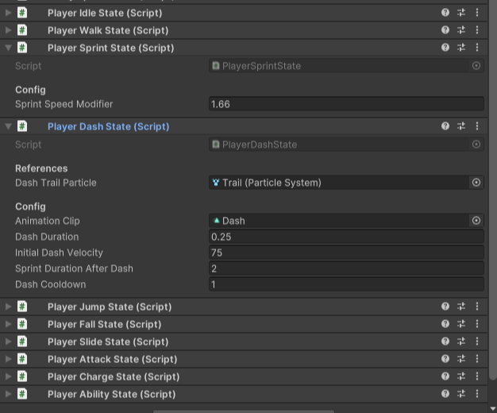Click the inspector vertical scrollbar
The height and width of the screenshot is (413, 497).
[492, 191]
